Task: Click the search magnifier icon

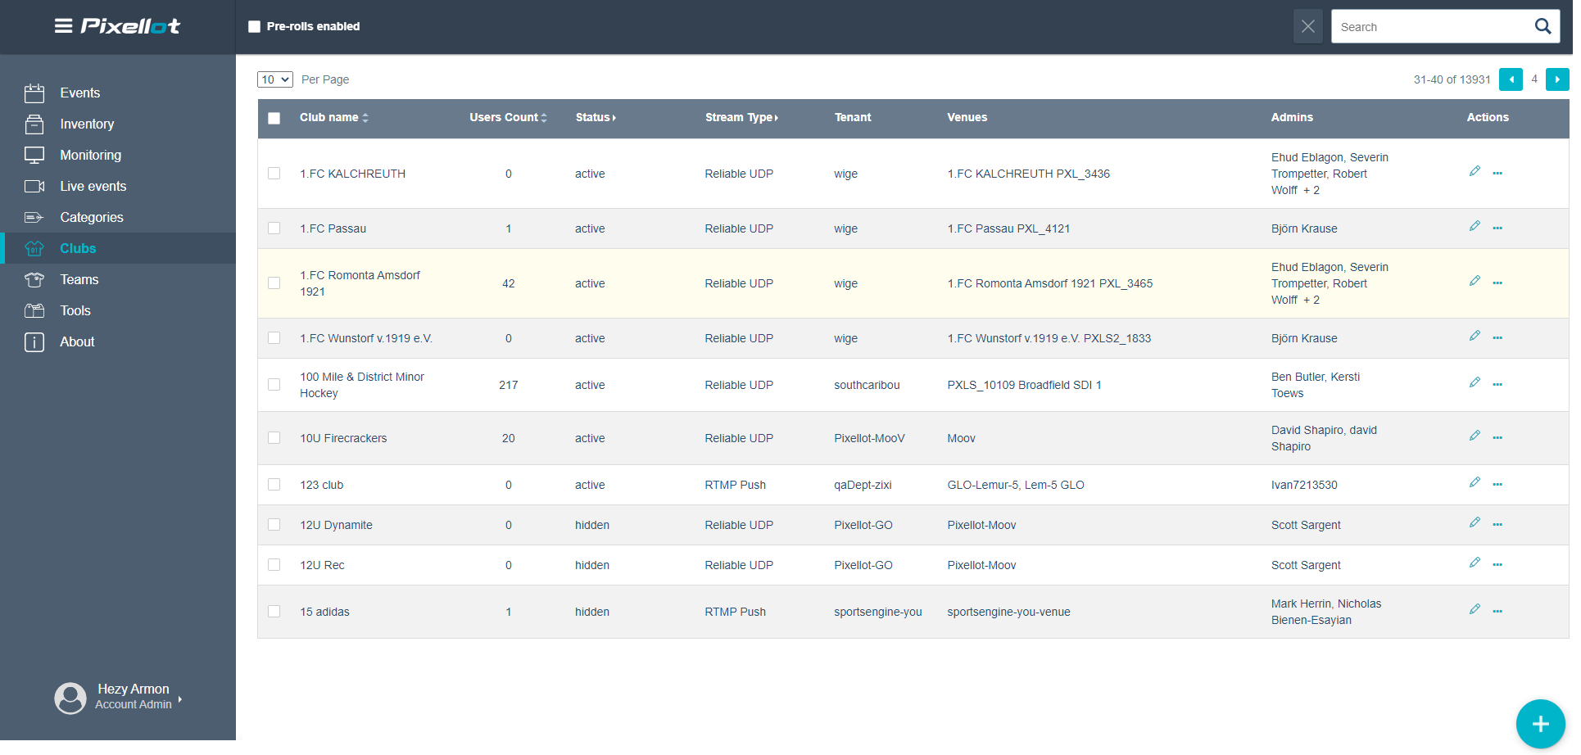Action: point(1542,26)
